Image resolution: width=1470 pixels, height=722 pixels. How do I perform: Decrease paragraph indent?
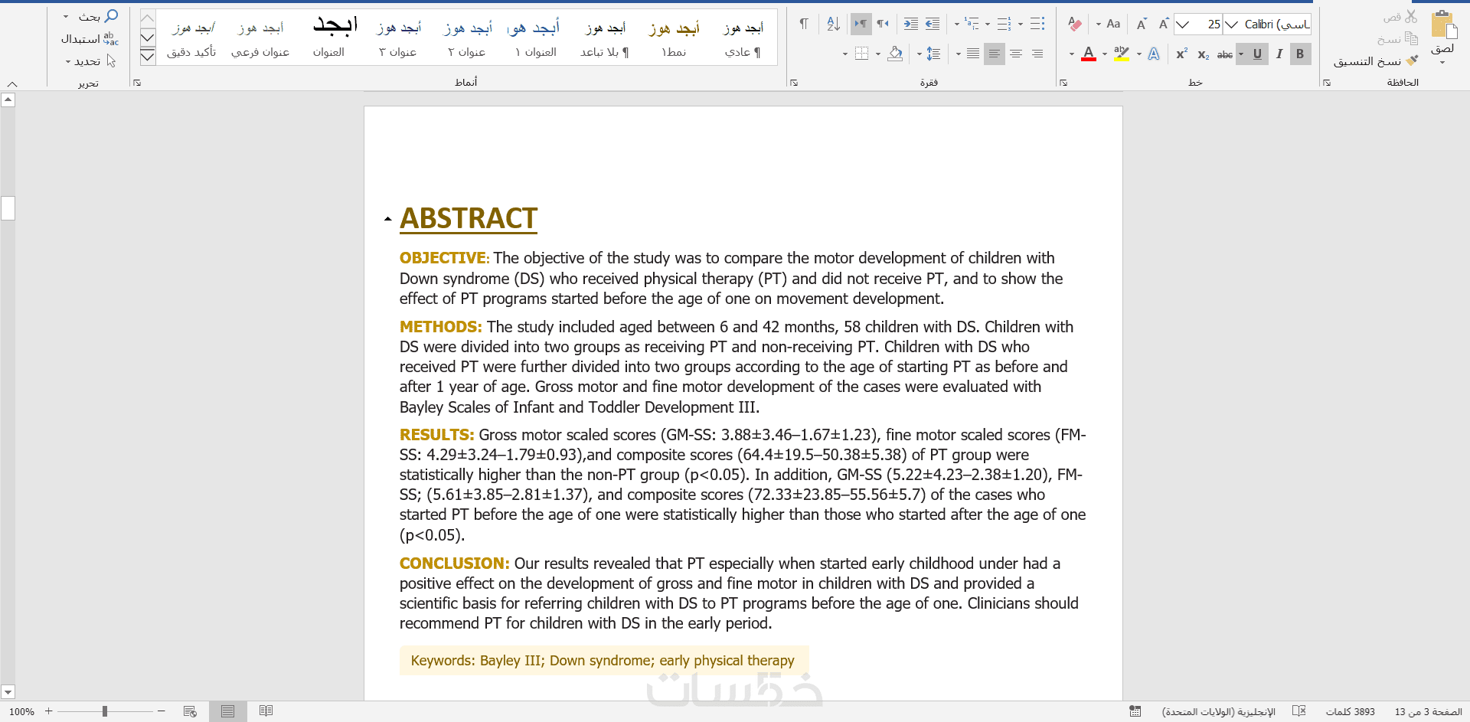click(933, 24)
